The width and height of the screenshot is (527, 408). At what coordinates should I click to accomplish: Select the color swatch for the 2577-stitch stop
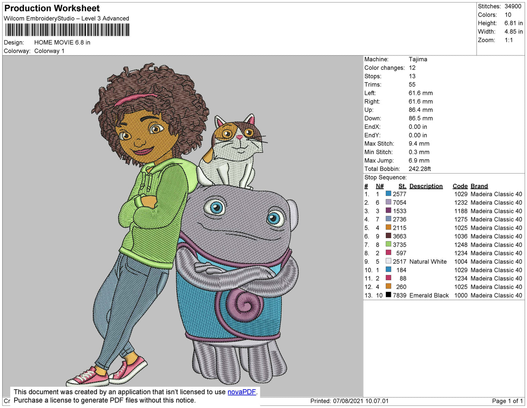point(388,194)
